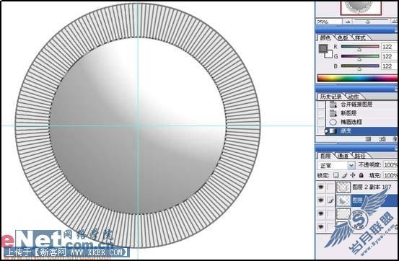The width and height of the screenshot is (399, 261).
Task: Switch to the 通道 channels tab
Action: [342, 156]
